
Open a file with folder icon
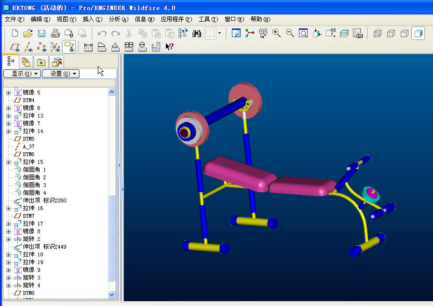coord(28,33)
